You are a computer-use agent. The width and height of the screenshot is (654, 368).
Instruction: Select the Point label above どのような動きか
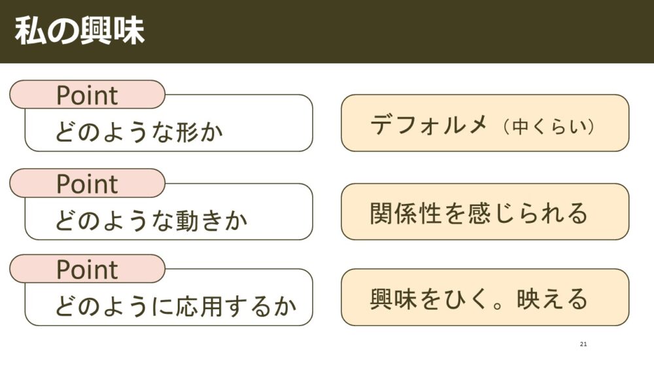(87, 184)
